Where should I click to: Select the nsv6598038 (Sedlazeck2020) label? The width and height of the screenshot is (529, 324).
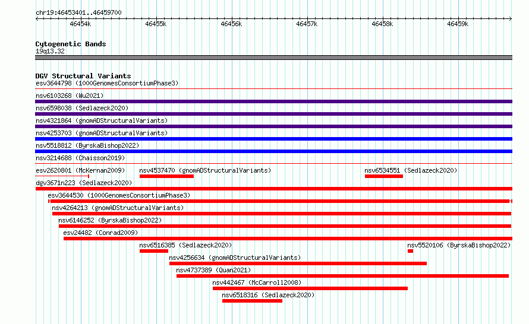tap(82, 108)
